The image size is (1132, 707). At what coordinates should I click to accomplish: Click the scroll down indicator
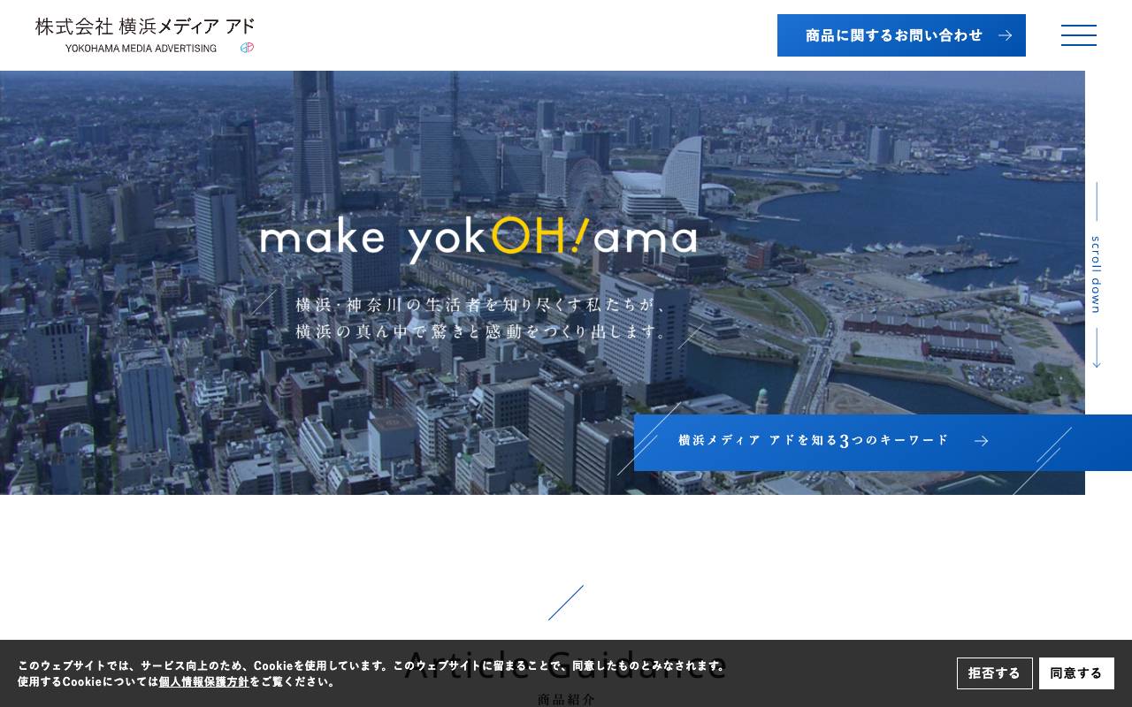(1097, 275)
